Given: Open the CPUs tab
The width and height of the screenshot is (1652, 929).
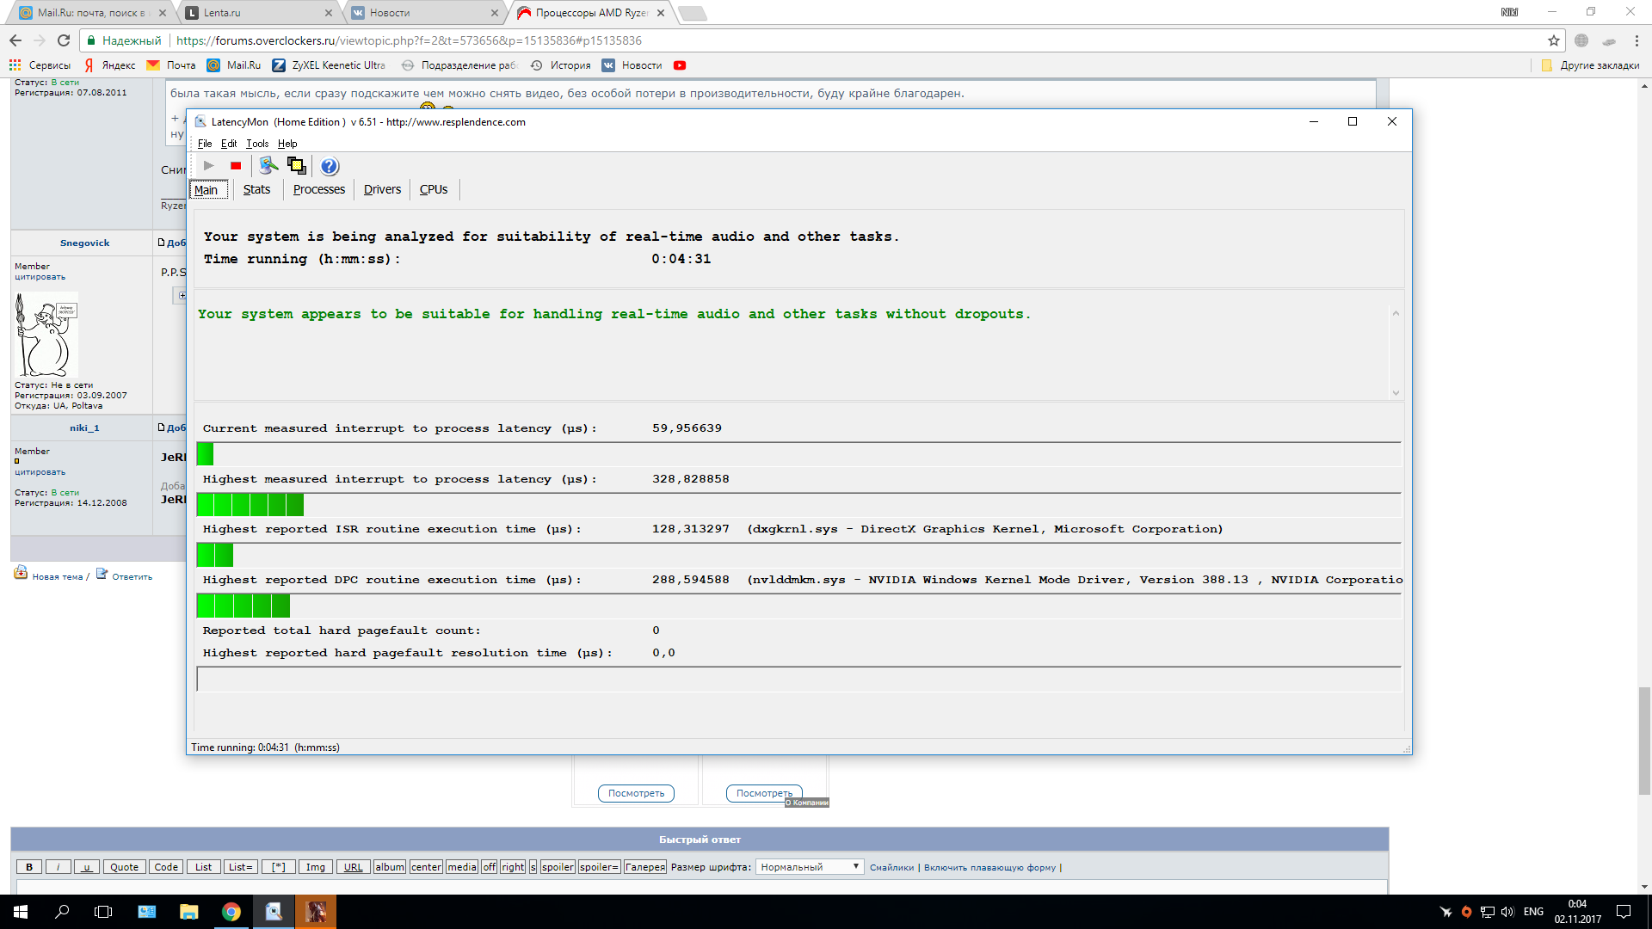Looking at the screenshot, I should [434, 189].
